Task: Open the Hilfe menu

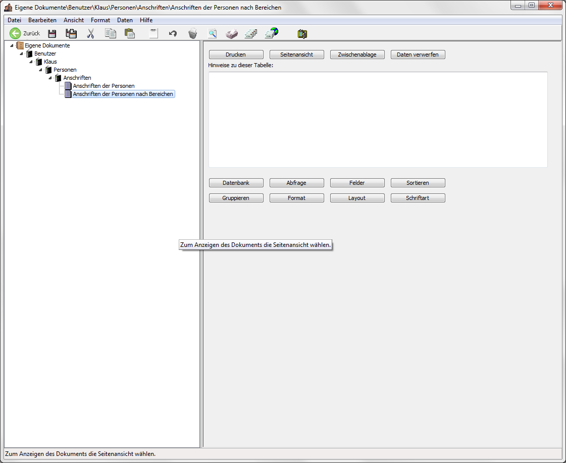Action: tap(146, 20)
